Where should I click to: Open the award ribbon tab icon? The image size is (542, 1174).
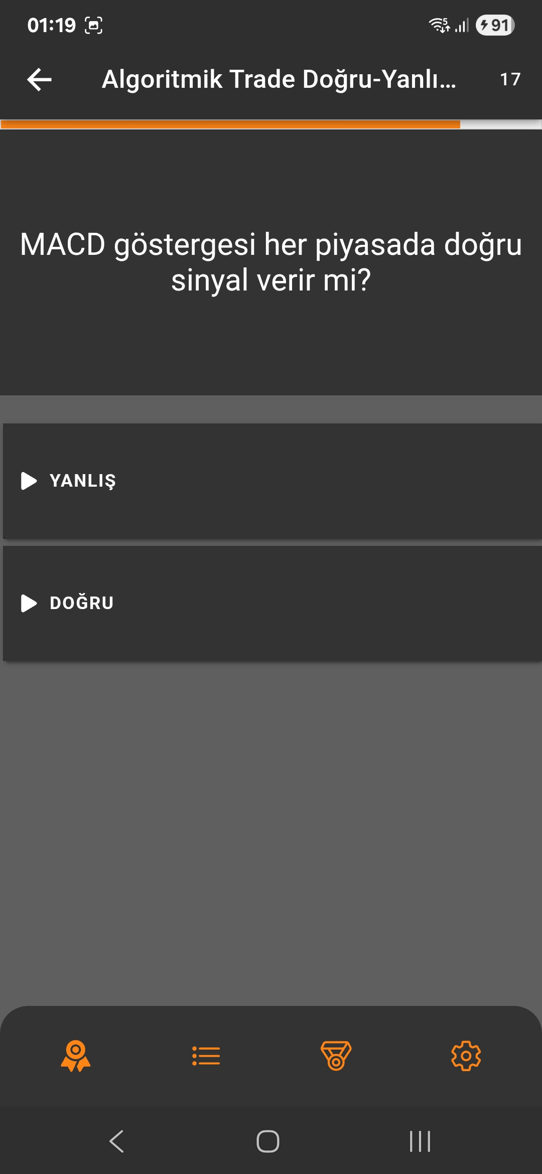pyautogui.click(x=76, y=1056)
